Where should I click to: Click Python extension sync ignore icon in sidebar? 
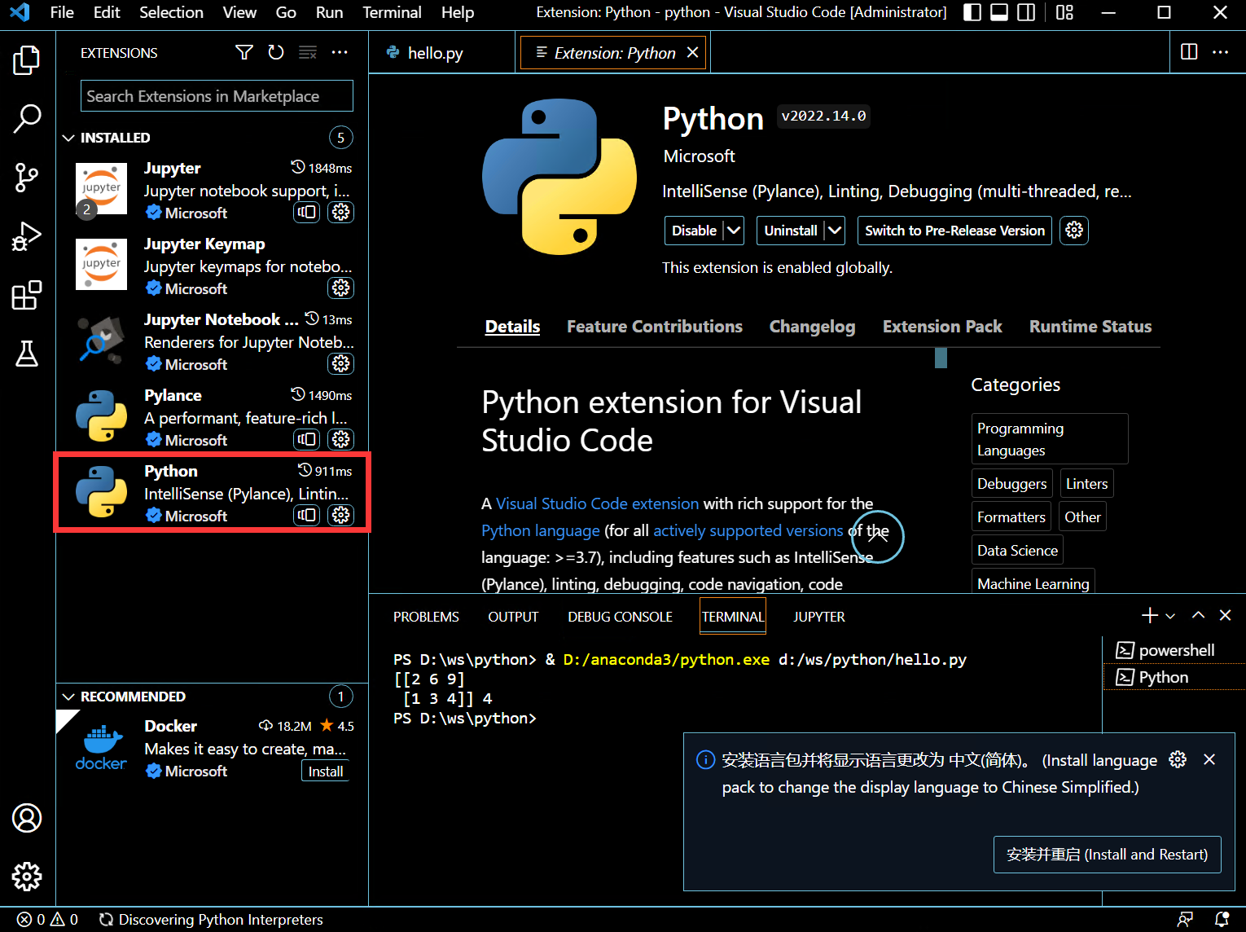307,515
